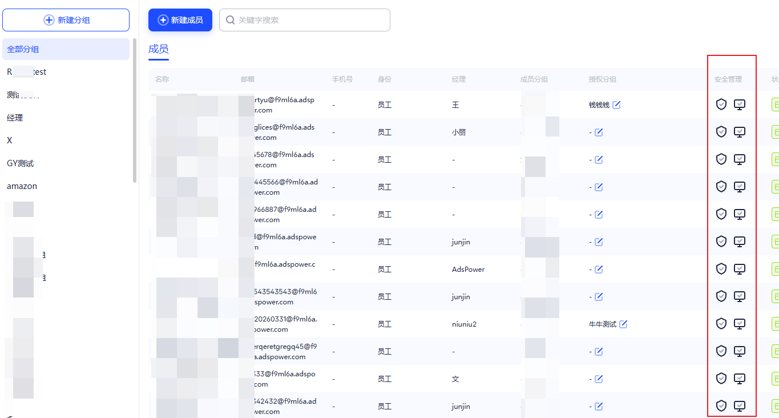Image resolution: width=779 pixels, height=418 pixels.
Task: Click monitor icon in 966887@ email row
Action: [740, 214]
